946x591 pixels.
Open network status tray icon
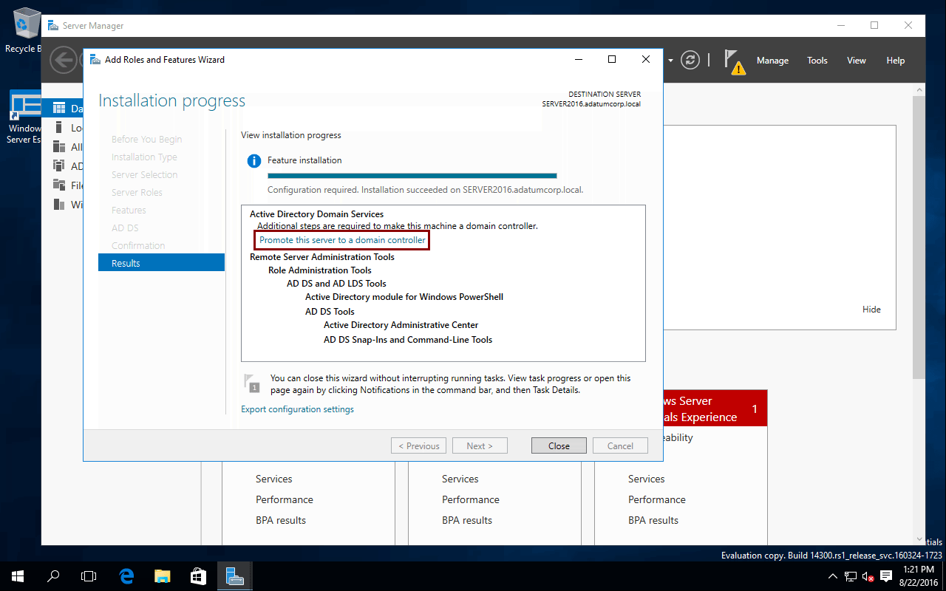851,576
